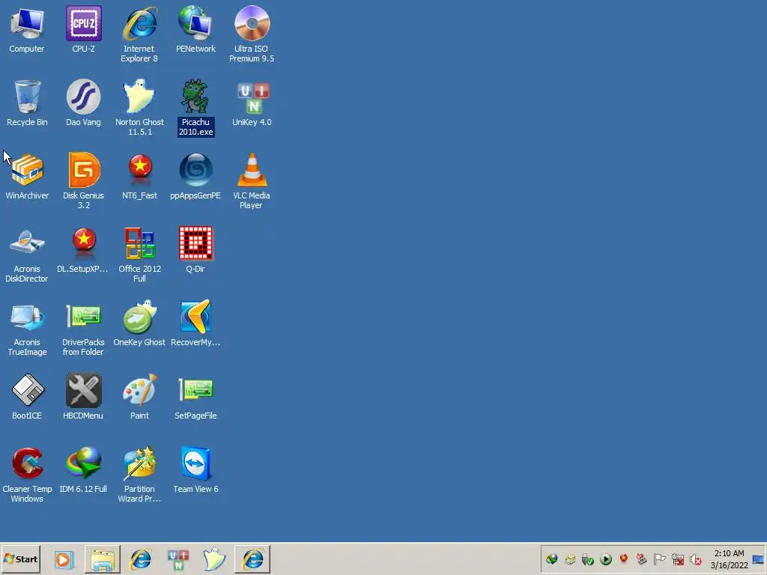Image resolution: width=767 pixels, height=575 pixels.
Task: Open the Start menu
Action: pos(20,559)
